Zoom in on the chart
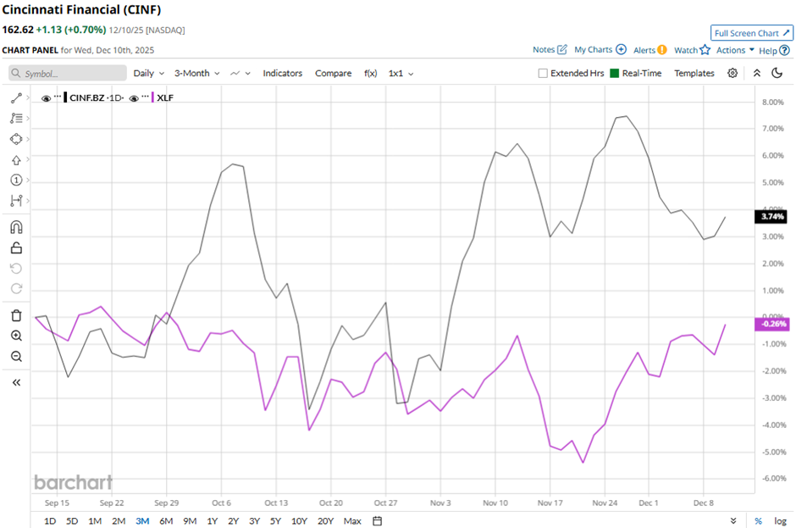 (16, 336)
